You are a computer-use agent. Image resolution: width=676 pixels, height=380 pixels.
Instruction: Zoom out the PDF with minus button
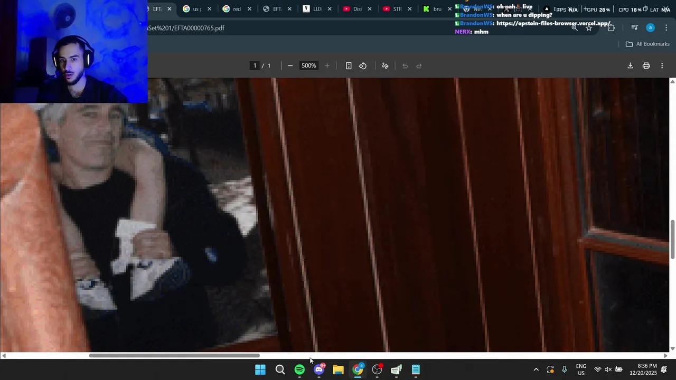click(290, 65)
